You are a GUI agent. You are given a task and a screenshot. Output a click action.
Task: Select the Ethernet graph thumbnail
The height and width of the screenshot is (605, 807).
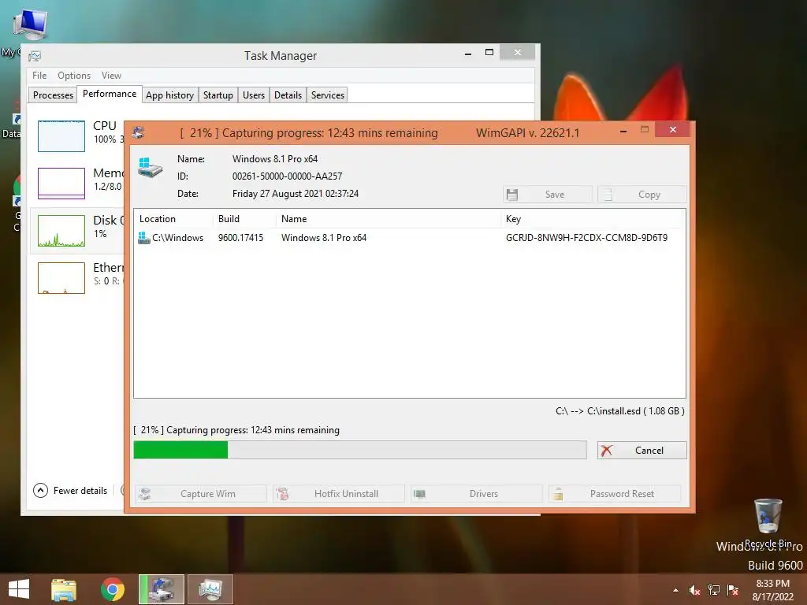pos(61,278)
